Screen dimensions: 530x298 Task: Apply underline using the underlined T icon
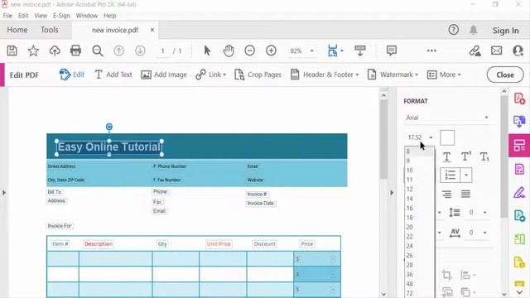point(446,156)
